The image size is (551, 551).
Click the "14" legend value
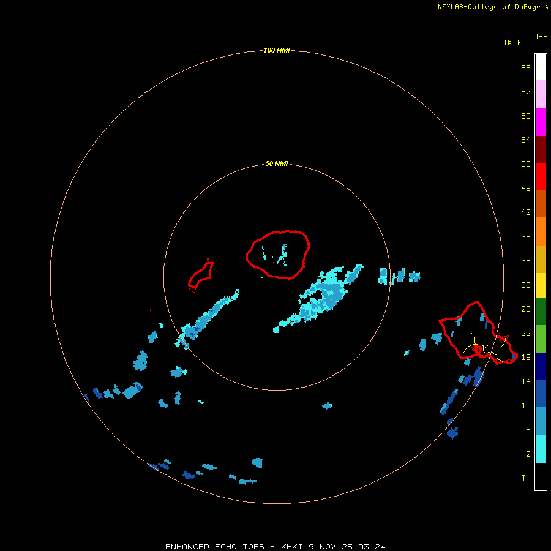pos(526,381)
